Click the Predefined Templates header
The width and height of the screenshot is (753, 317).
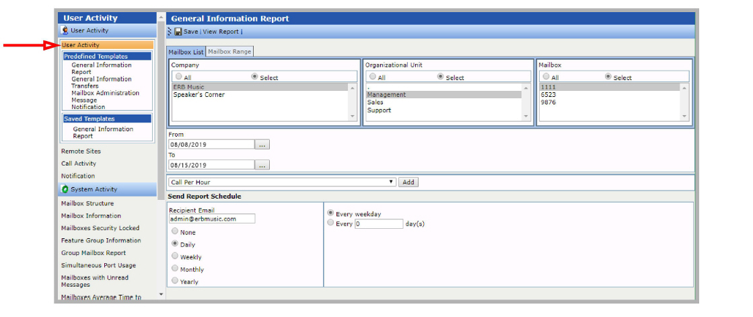pyautogui.click(x=107, y=56)
